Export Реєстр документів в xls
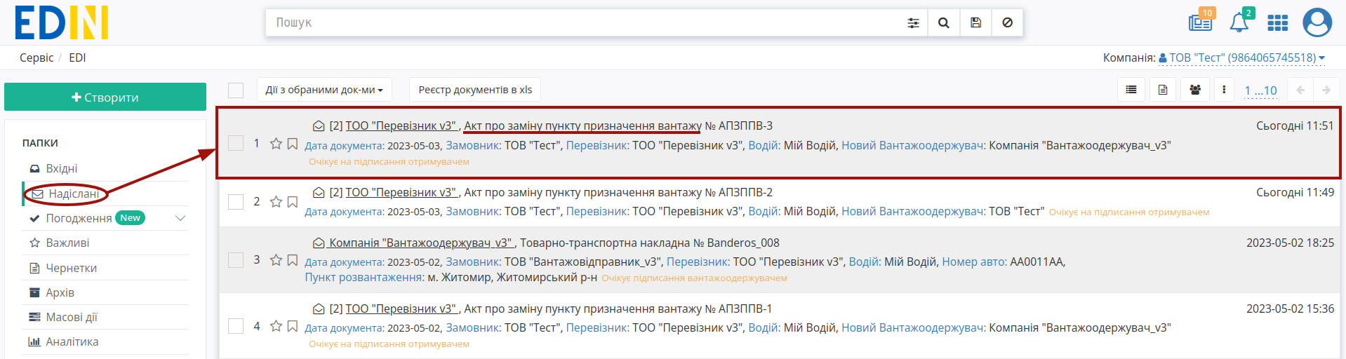The width and height of the screenshot is (1346, 359). coord(475,90)
